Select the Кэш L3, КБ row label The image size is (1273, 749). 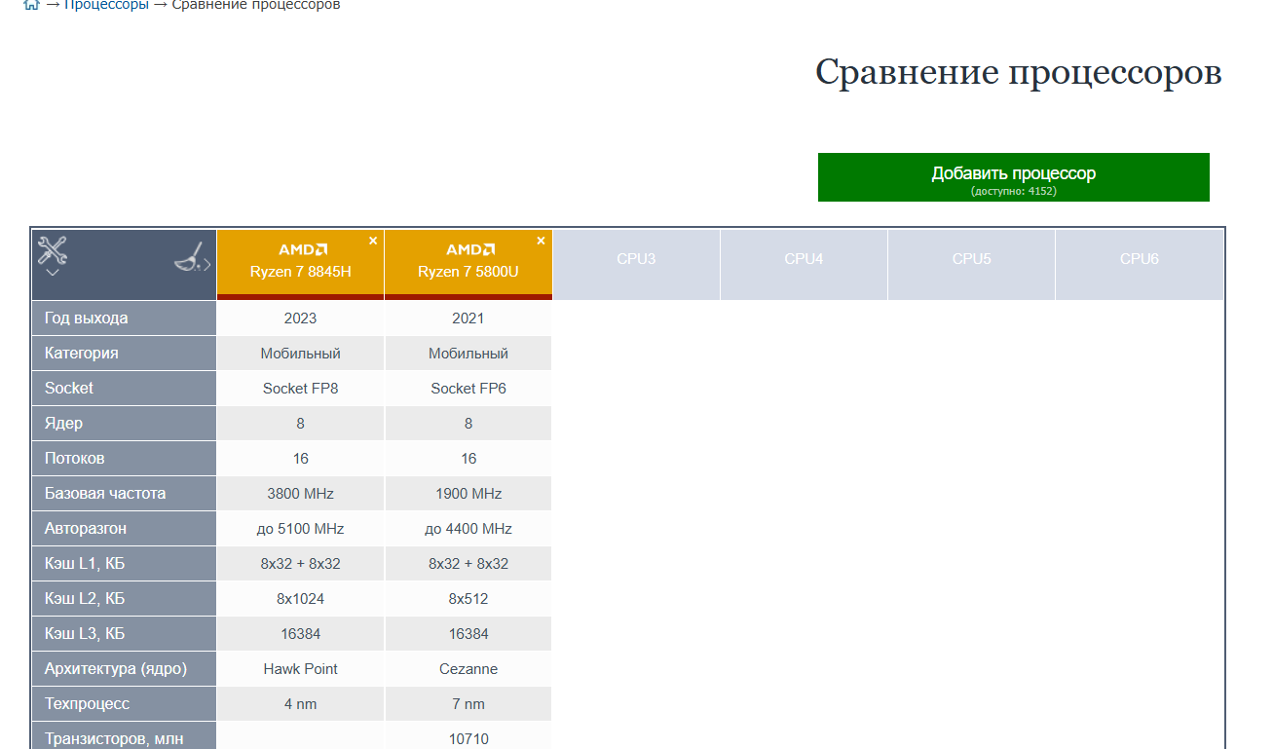tap(124, 634)
